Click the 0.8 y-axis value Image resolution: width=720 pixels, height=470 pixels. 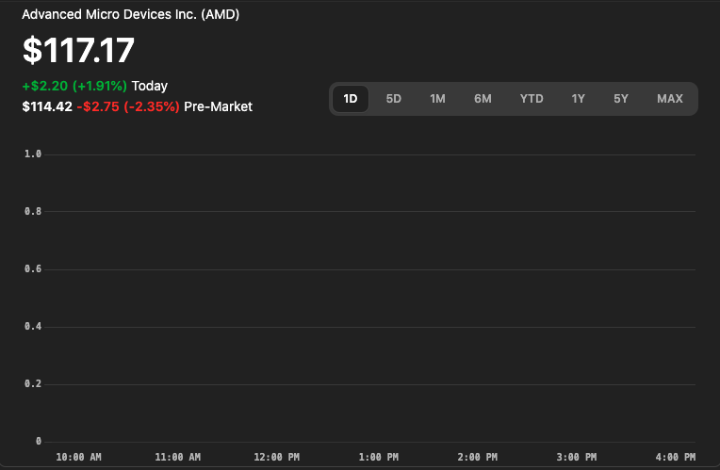click(x=33, y=211)
